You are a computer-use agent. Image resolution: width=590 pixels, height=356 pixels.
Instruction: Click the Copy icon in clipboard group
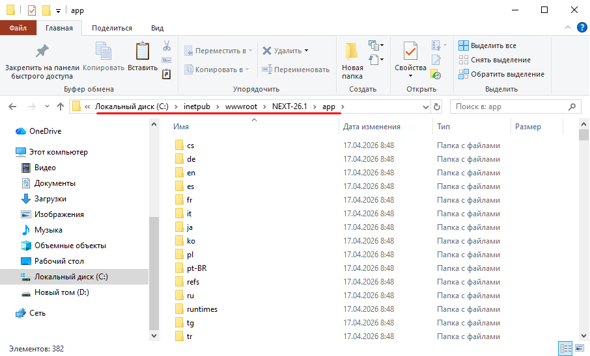(103, 51)
